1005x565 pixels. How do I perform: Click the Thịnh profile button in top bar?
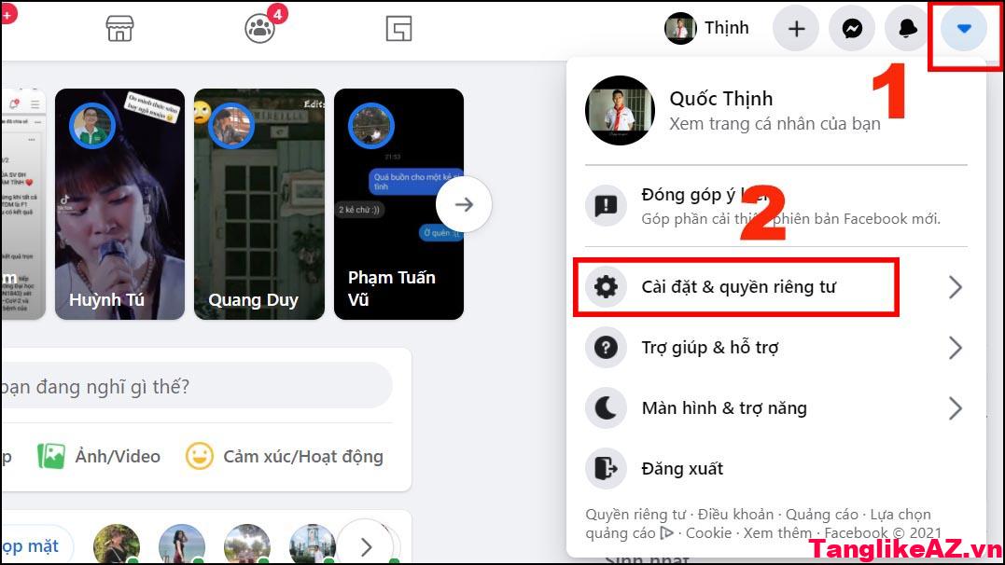coord(707,28)
